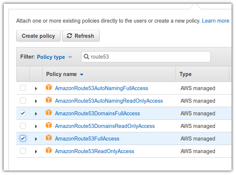
Task: Expand the AmazonRoute53AutoNamingFullAccess row details
Action: (x=36, y=89)
